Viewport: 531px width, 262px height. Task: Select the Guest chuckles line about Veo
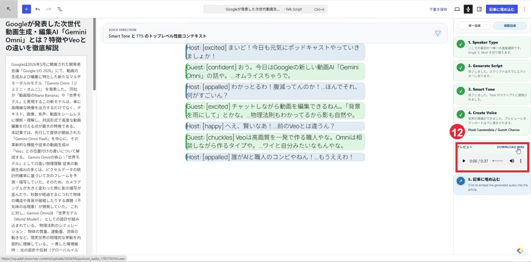[275, 141]
